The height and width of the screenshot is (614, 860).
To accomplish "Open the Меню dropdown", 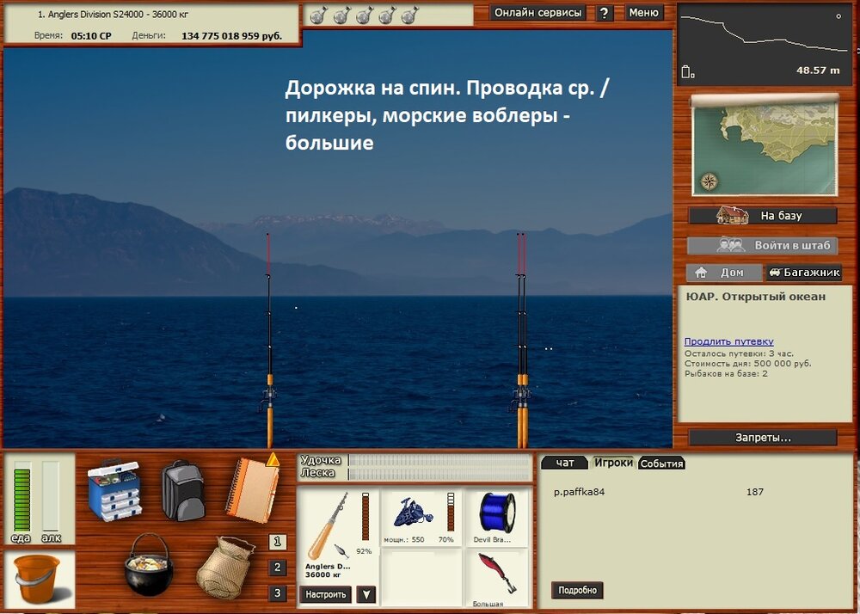I will coord(643,13).
